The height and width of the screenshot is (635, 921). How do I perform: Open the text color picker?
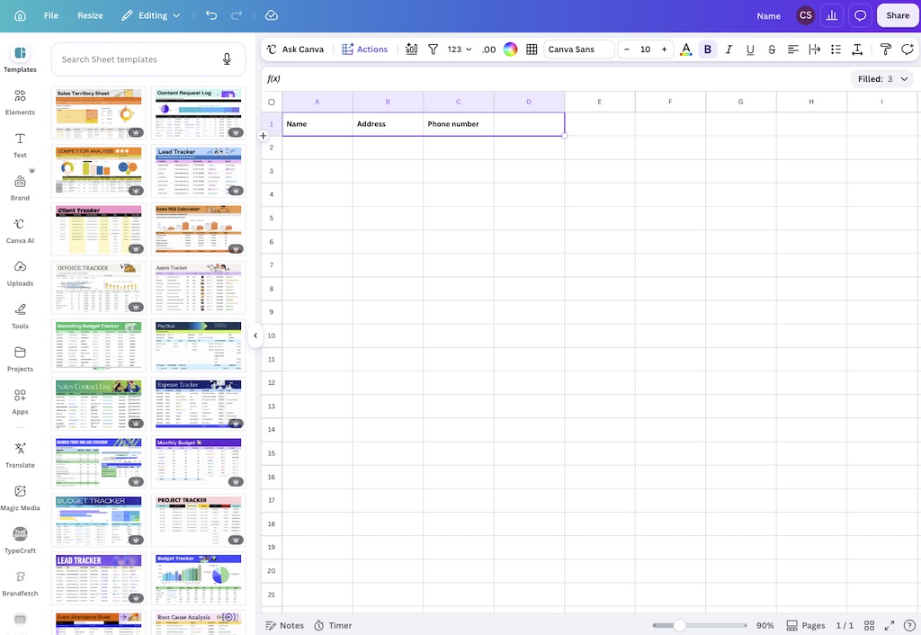685,49
